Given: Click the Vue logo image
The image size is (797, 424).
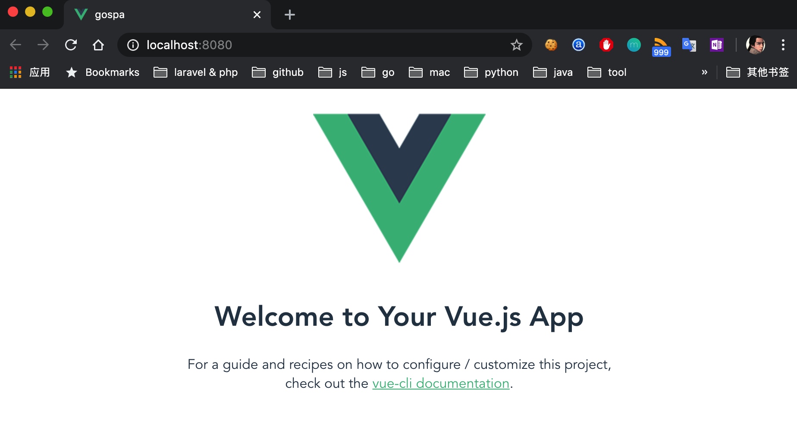Looking at the screenshot, I should coord(399,188).
